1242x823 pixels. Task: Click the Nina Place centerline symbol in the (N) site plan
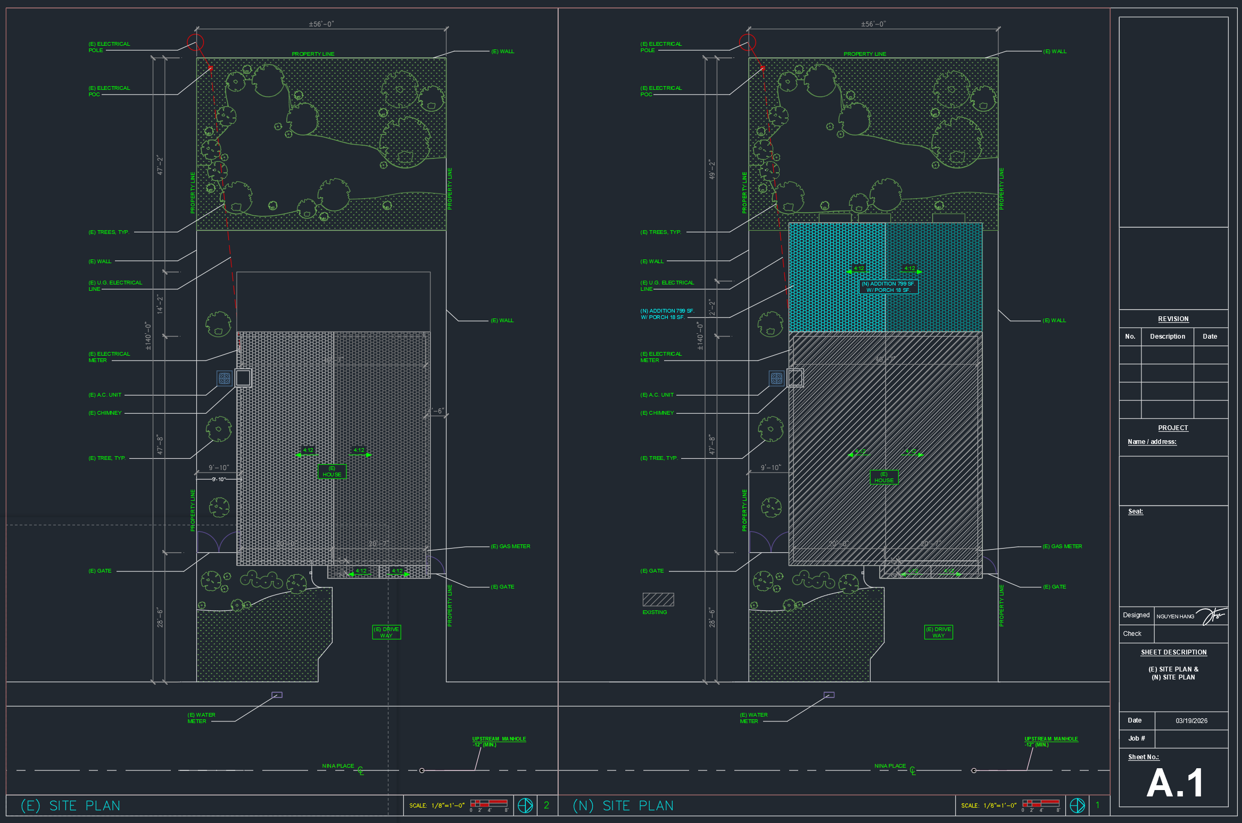913,771
